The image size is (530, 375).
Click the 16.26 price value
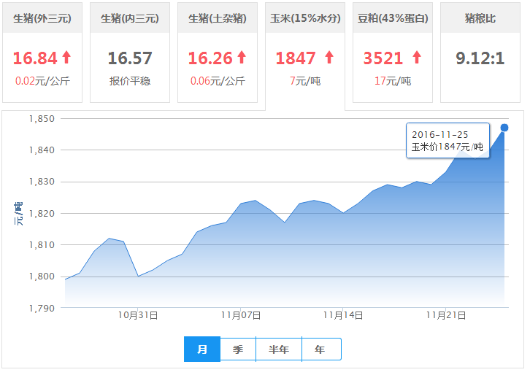(210, 58)
